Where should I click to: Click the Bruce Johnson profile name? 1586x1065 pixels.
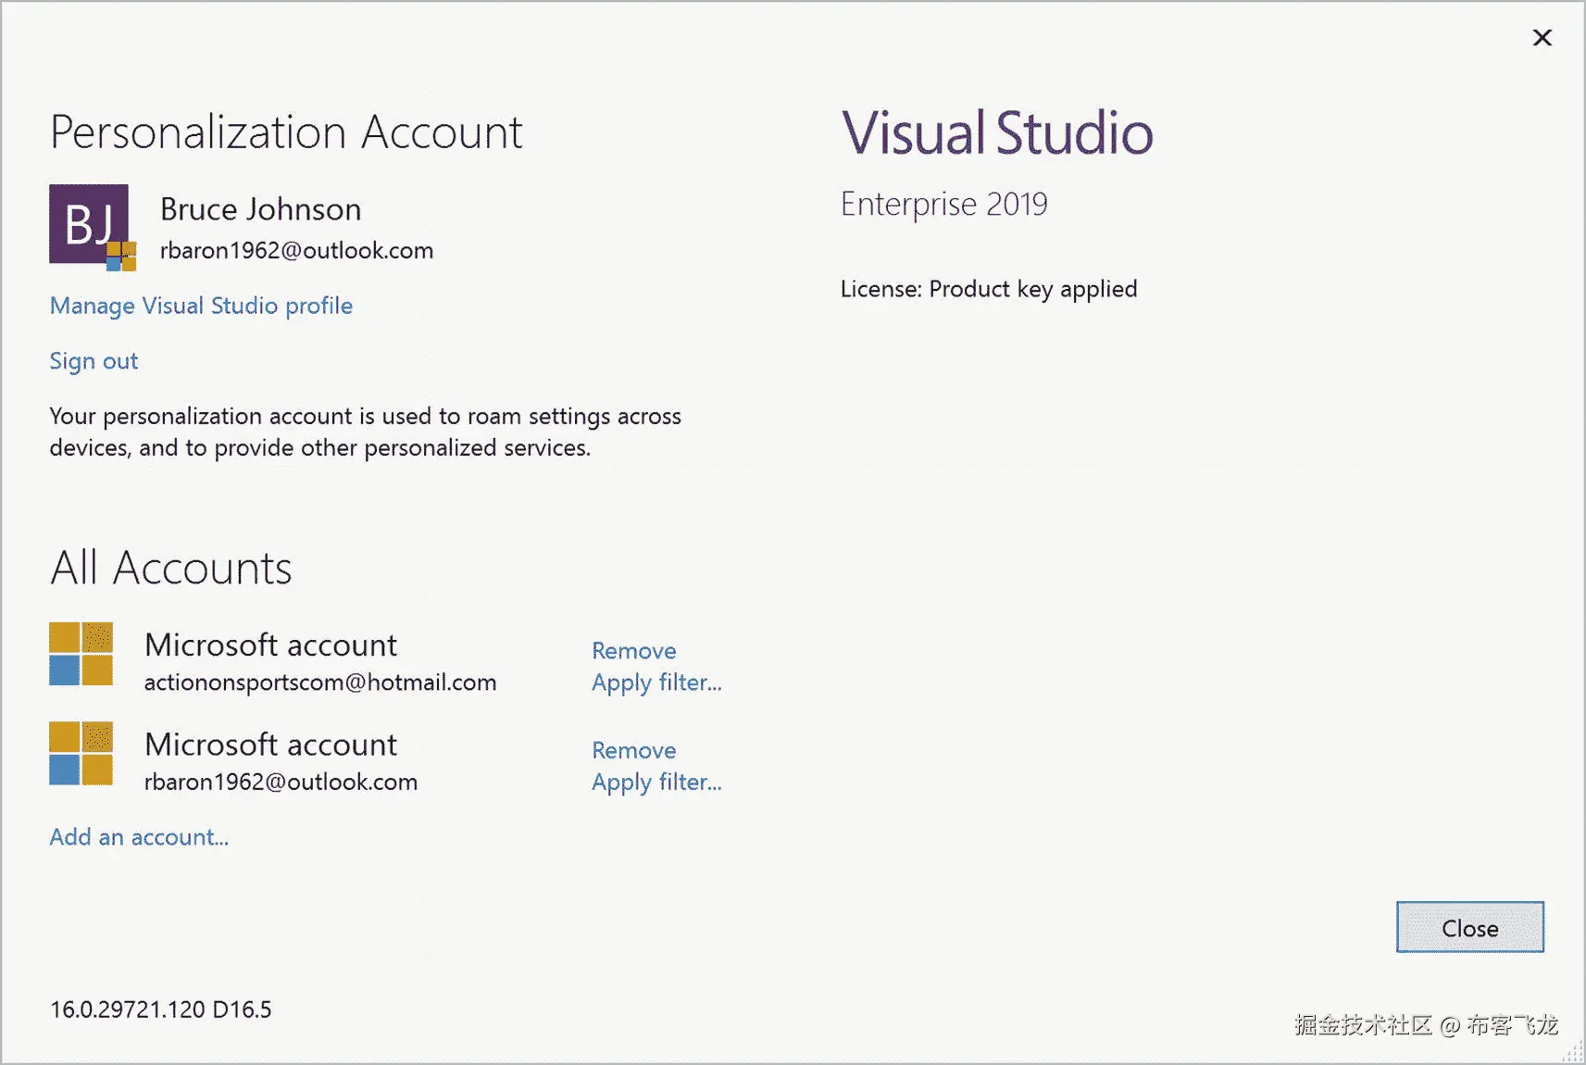coord(260,209)
